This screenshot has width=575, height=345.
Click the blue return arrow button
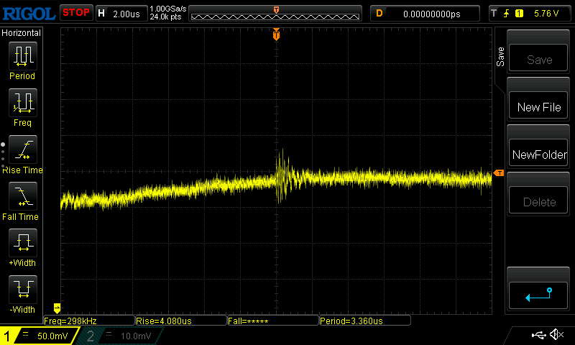pyautogui.click(x=538, y=295)
